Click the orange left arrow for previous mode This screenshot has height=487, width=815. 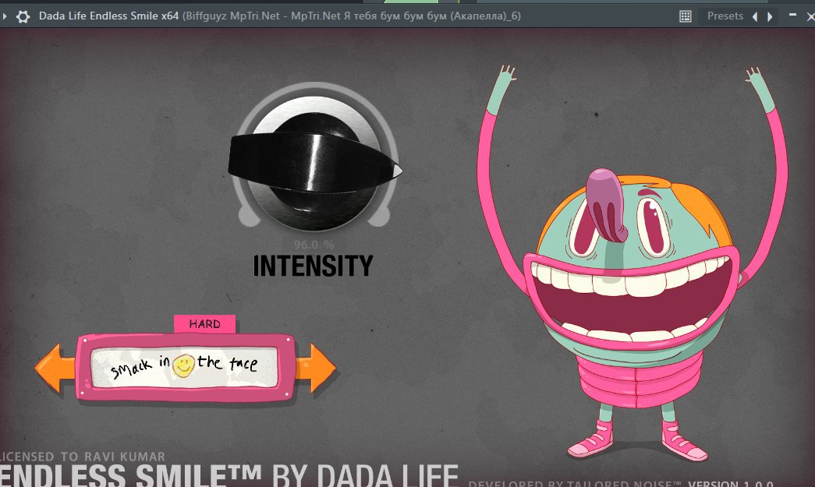(x=55, y=368)
